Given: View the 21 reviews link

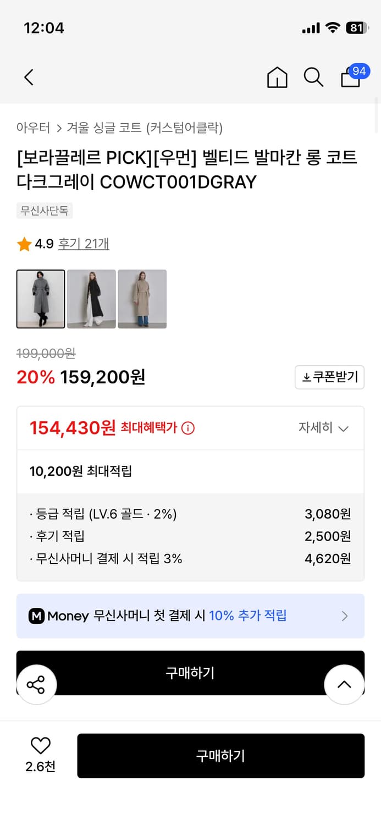Looking at the screenshot, I should click(84, 244).
